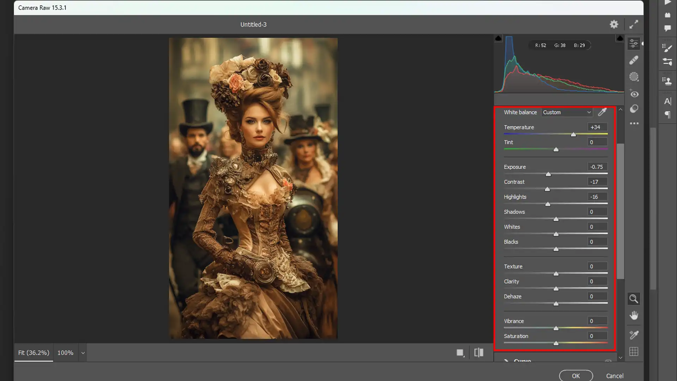Click the Clarity slider handle
The width and height of the screenshot is (677, 381).
pos(556,289)
